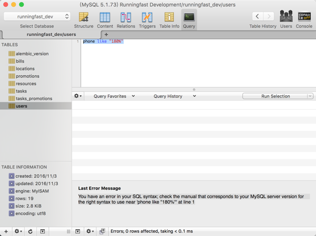
Task: Open query editor gear actions menu
Action: pos(78,96)
